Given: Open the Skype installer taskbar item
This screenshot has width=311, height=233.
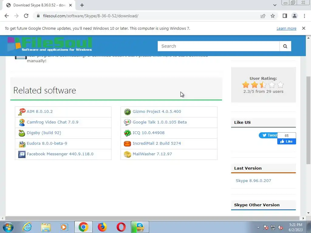Looking at the screenshot, I should point(140,227).
